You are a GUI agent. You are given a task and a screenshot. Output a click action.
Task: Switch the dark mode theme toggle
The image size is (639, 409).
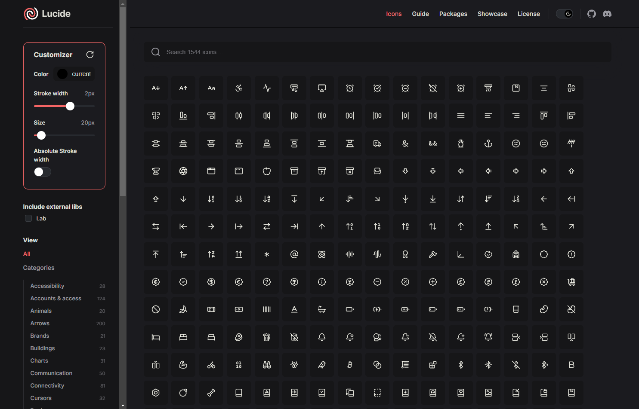coord(565,14)
